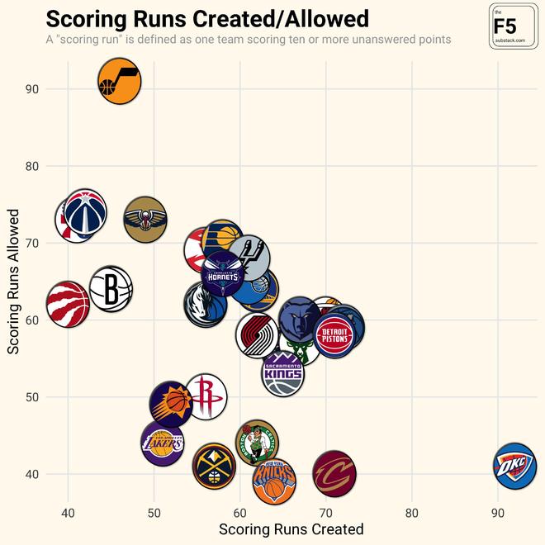Click the Washington Wizards logo
545x545 pixels.
click(x=85, y=212)
